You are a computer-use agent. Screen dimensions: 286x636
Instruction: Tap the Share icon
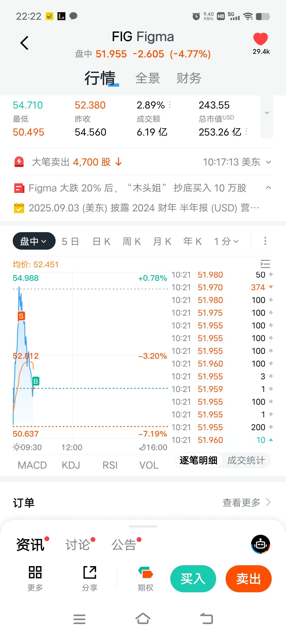tap(90, 578)
